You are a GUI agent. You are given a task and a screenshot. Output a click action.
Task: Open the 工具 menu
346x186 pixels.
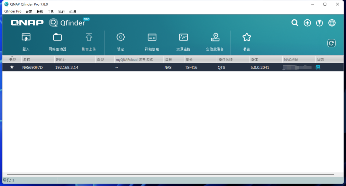tap(51, 11)
